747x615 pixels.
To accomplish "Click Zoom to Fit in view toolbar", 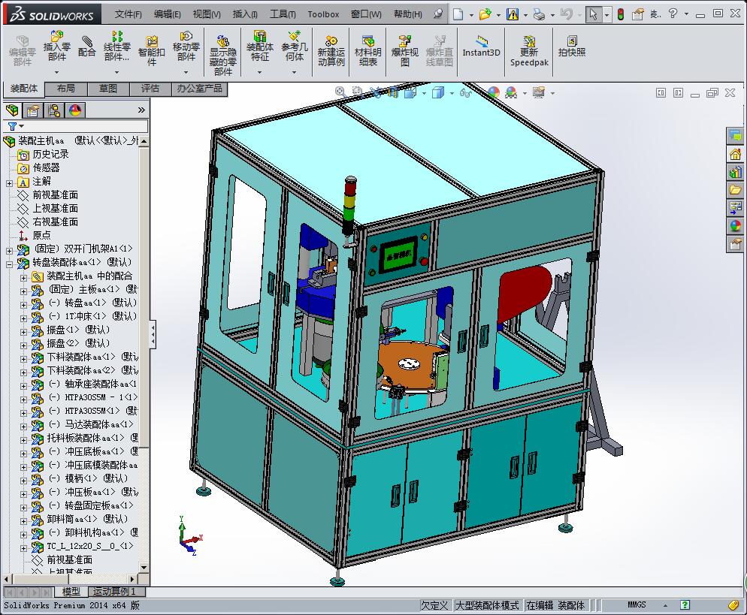I will pyautogui.click(x=340, y=92).
